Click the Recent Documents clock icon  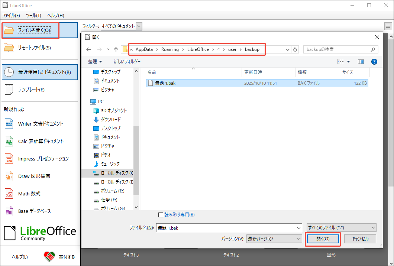point(9,72)
